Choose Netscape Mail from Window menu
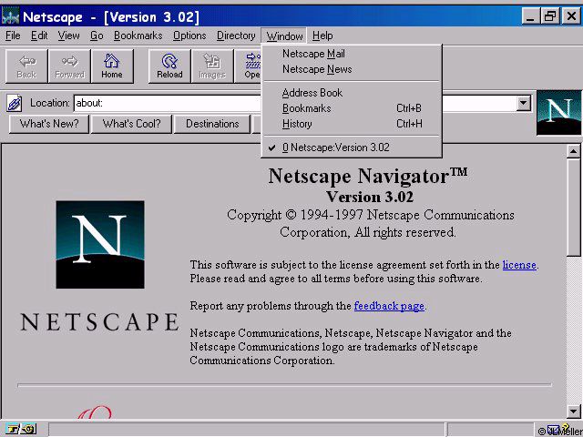 (352, 54)
